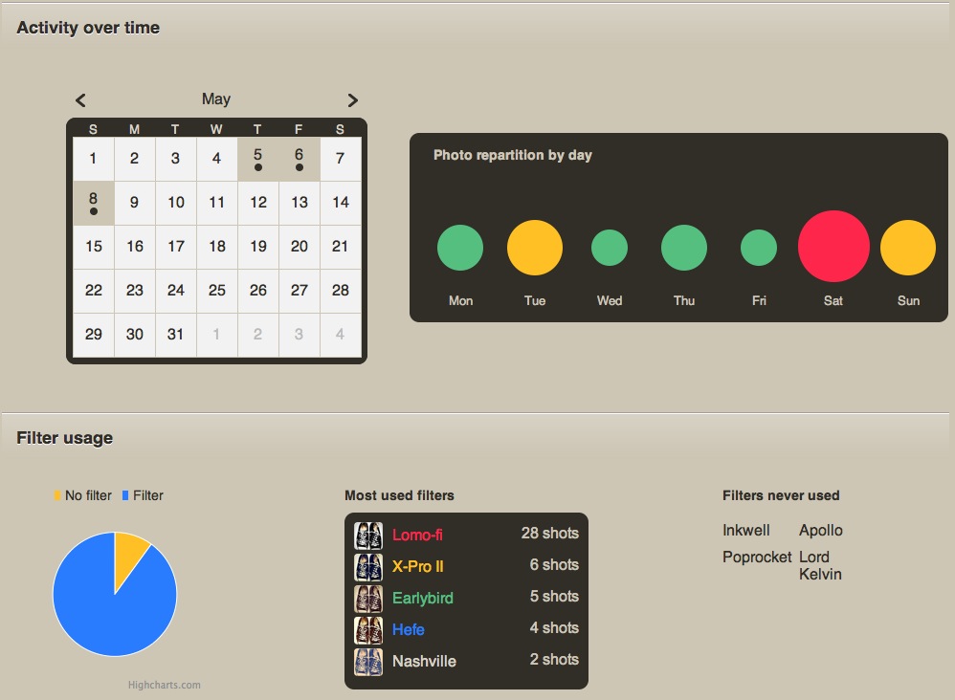
Task: Open the Lomo-fi filter name link
Action: 417,535
